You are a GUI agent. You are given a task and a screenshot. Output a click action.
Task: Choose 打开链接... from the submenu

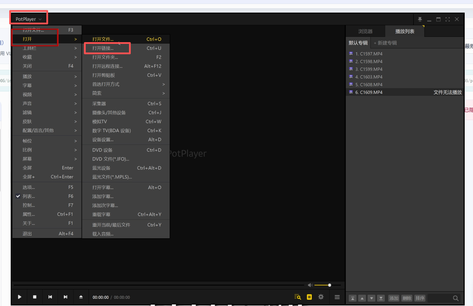pos(126,48)
